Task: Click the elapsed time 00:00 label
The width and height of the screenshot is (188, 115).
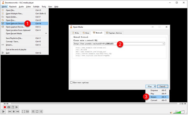Action: 6,104
